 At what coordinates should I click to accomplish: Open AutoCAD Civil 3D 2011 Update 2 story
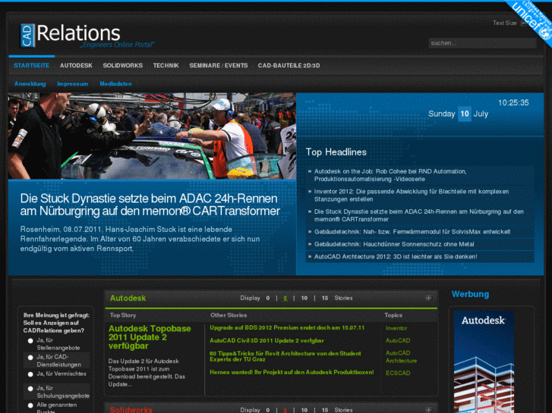[x=267, y=340]
